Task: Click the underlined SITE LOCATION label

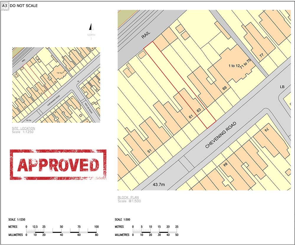Action: click(23, 128)
